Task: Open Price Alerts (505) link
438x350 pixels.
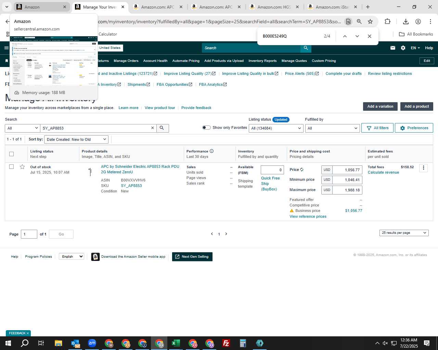Action: [302, 73]
